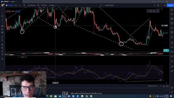The image size is (174, 98).
Task: Open notifications bell panel
Action: pos(172,61)
